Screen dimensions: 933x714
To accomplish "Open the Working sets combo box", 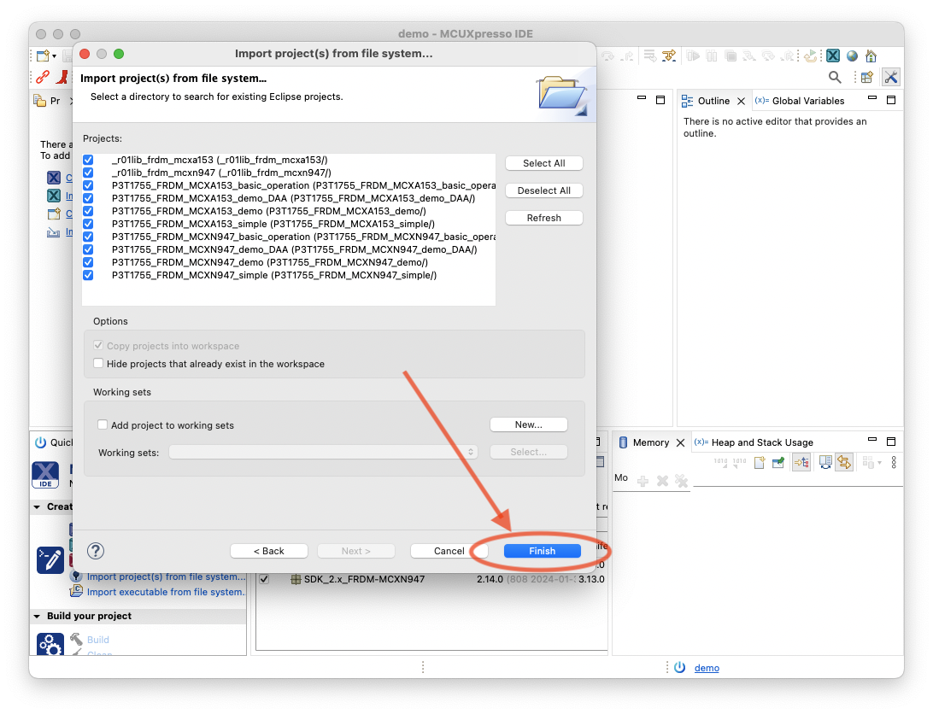I will click(323, 452).
